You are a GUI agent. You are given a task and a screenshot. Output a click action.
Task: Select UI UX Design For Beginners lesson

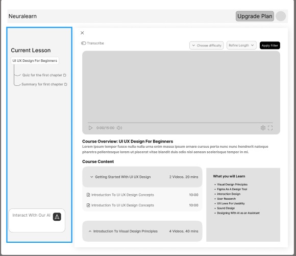35,61
